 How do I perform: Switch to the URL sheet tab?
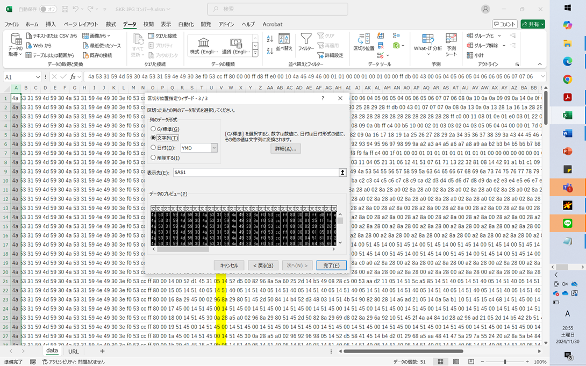[x=74, y=351]
